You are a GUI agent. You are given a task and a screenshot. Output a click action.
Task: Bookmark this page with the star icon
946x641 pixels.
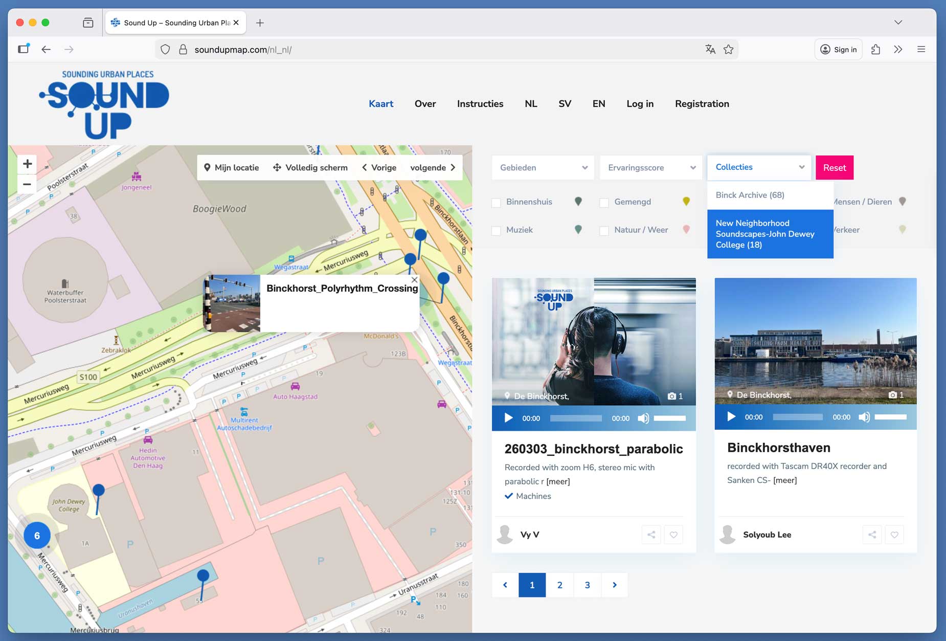click(728, 50)
